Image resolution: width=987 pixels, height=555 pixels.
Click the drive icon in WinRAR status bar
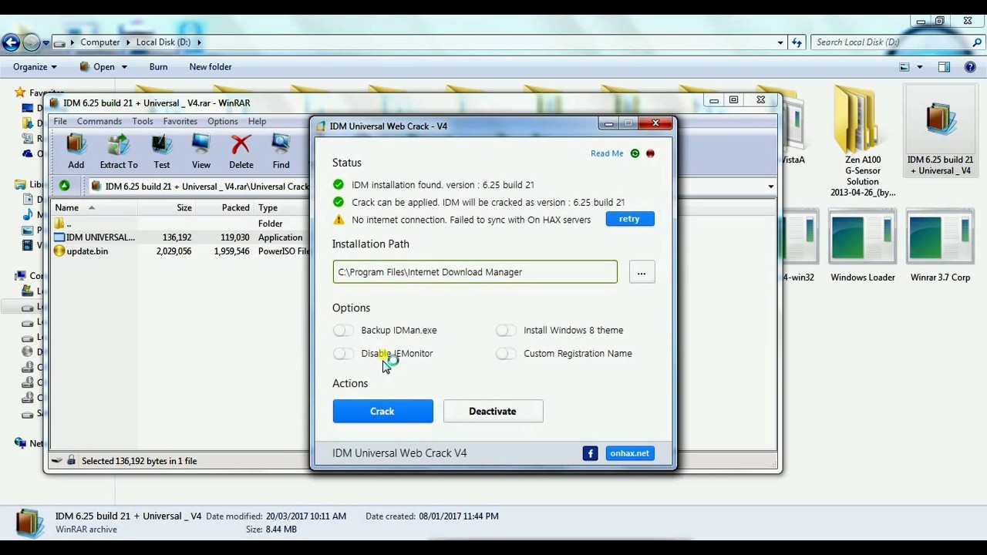(x=56, y=460)
